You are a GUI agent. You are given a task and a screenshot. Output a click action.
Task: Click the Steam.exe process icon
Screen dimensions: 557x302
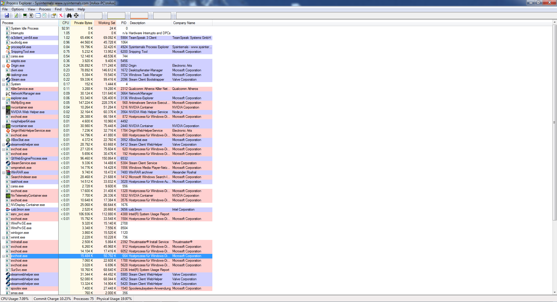pos(8,79)
